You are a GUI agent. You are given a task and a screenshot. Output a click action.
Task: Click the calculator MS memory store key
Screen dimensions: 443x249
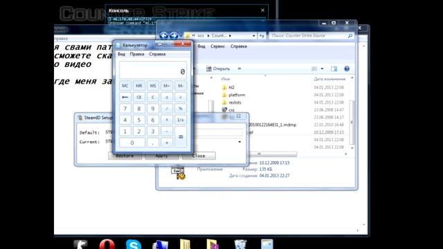(x=153, y=86)
